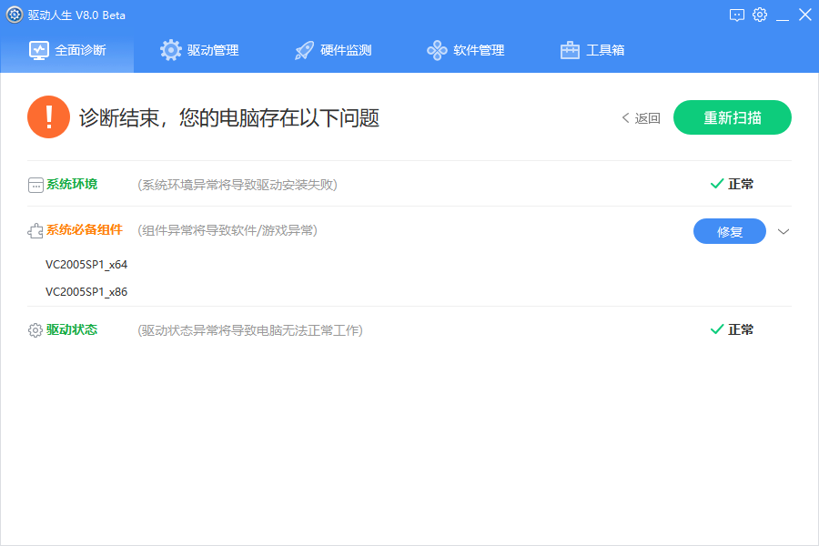Click 修复 to fix missing components
This screenshot has width=819, height=546.
tap(730, 230)
